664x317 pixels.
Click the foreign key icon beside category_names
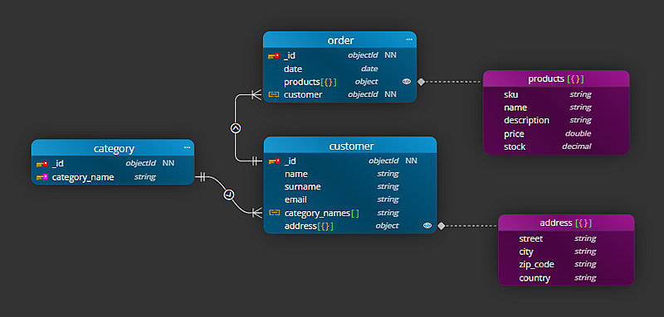coord(275,213)
